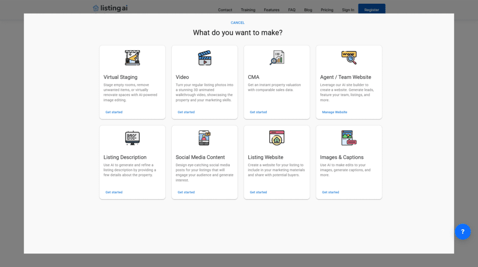
Task: Open the Manage Website link
Action: [x=335, y=112]
